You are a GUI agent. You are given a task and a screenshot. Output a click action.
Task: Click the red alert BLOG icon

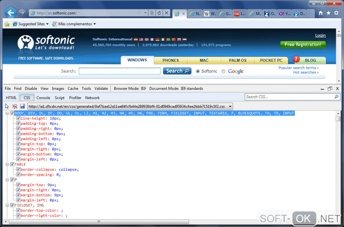click(x=296, y=59)
